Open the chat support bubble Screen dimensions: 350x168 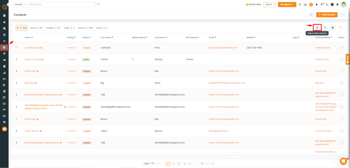pyautogui.click(x=343, y=161)
